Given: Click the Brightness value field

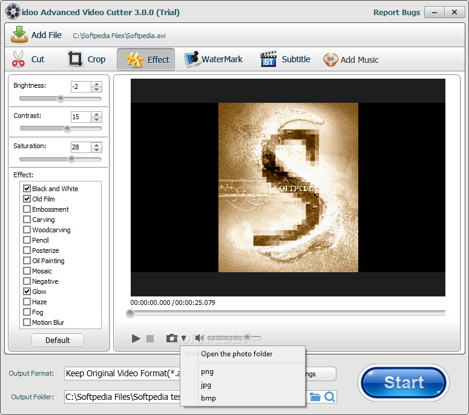Looking at the screenshot, I should [80, 87].
